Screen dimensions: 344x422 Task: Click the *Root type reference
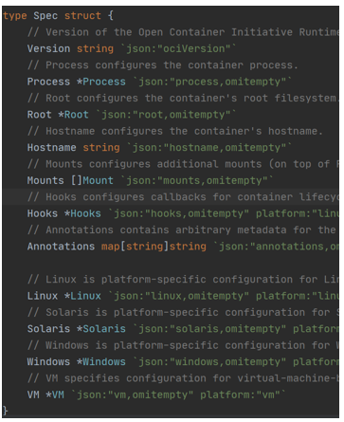(x=73, y=115)
